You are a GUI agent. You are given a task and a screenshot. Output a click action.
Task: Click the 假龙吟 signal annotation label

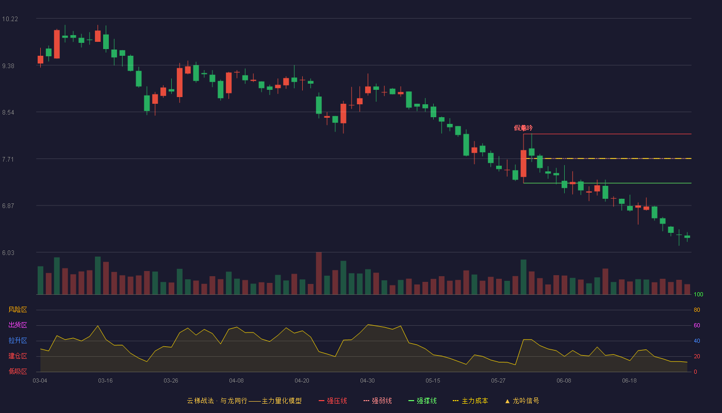tap(523, 128)
